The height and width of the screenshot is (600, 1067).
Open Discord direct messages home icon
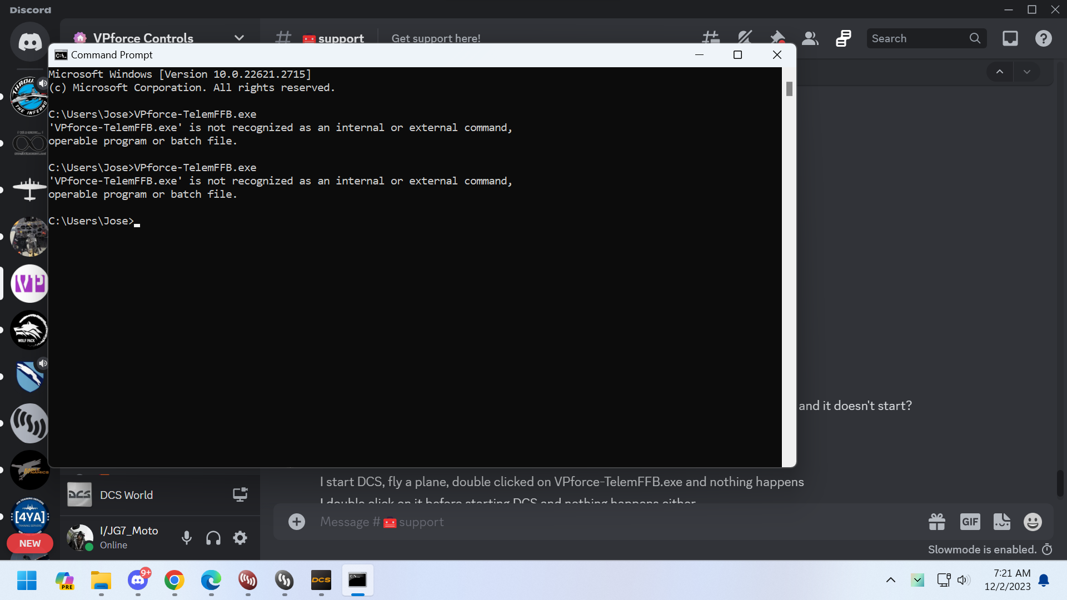pos(29,42)
